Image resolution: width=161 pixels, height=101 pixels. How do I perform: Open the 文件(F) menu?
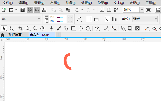[x=8, y=3]
